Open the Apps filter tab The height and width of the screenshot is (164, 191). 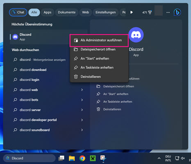48,12
